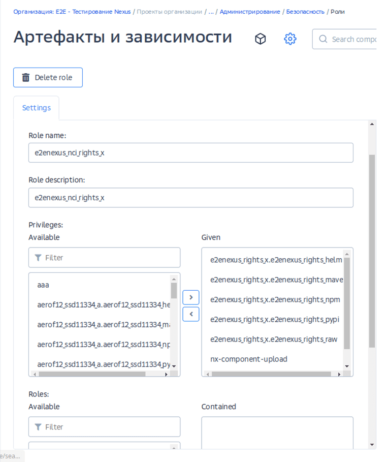
Task: Open the Безопасность breadcrumb link
Action: tap(305, 12)
